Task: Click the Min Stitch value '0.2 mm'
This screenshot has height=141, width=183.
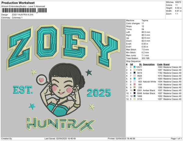Action: tap(145, 53)
